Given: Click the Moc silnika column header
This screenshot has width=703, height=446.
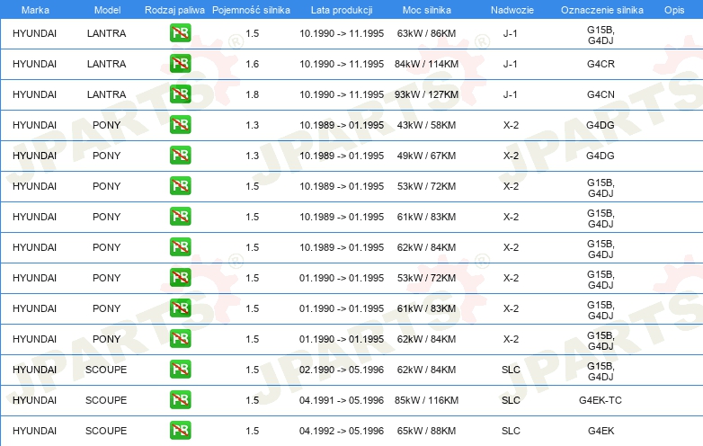Looking at the screenshot, I should pos(427,10).
